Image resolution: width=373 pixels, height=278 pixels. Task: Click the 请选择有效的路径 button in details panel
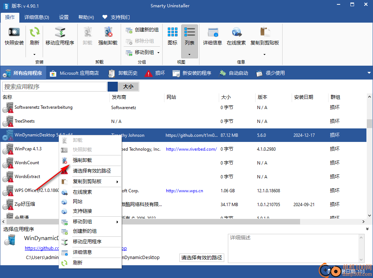click(x=202, y=258)
